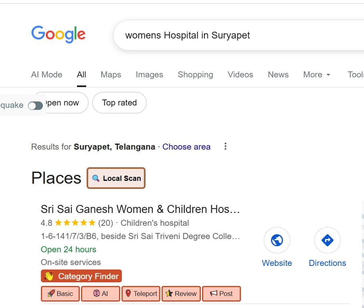Screen dimensions: 364x308
Task: Select the AI Mode tab
Action: coord(47,75)
